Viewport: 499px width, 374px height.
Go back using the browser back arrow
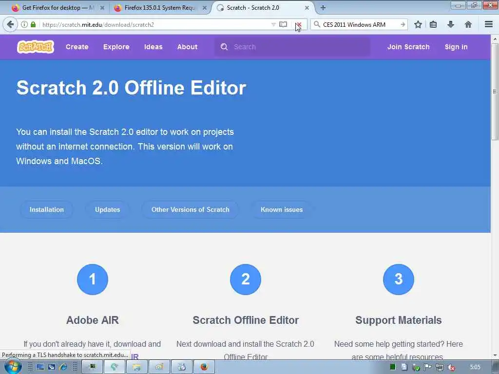[10, 24]
